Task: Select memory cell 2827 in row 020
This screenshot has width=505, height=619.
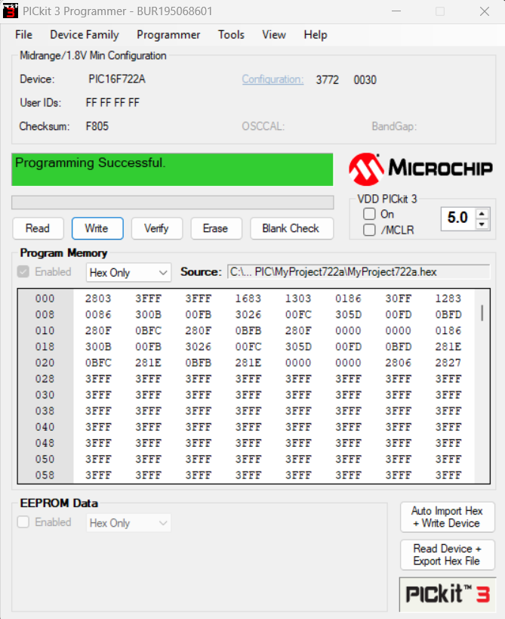Action: (448, 363)
